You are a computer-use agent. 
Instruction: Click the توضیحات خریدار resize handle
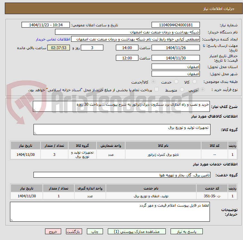click(x=12, y=220)
